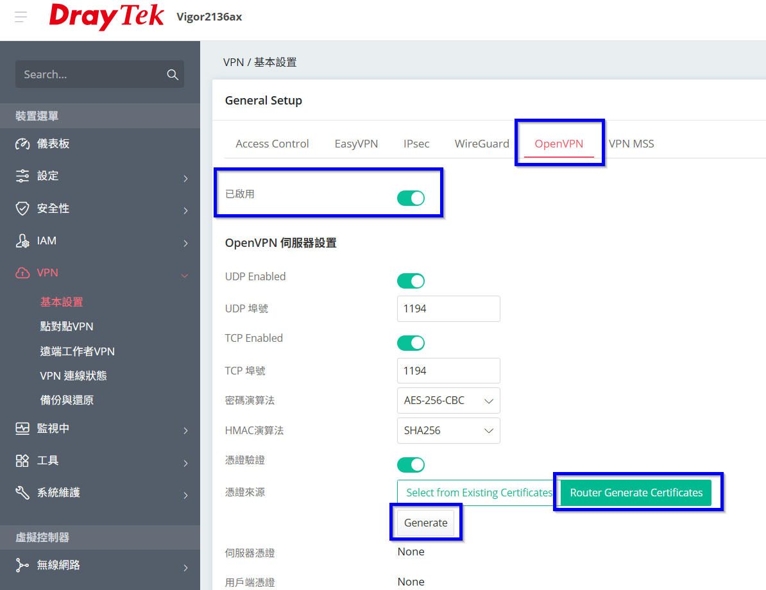Select Router Generate Certificates option

(x=636, y=493)
